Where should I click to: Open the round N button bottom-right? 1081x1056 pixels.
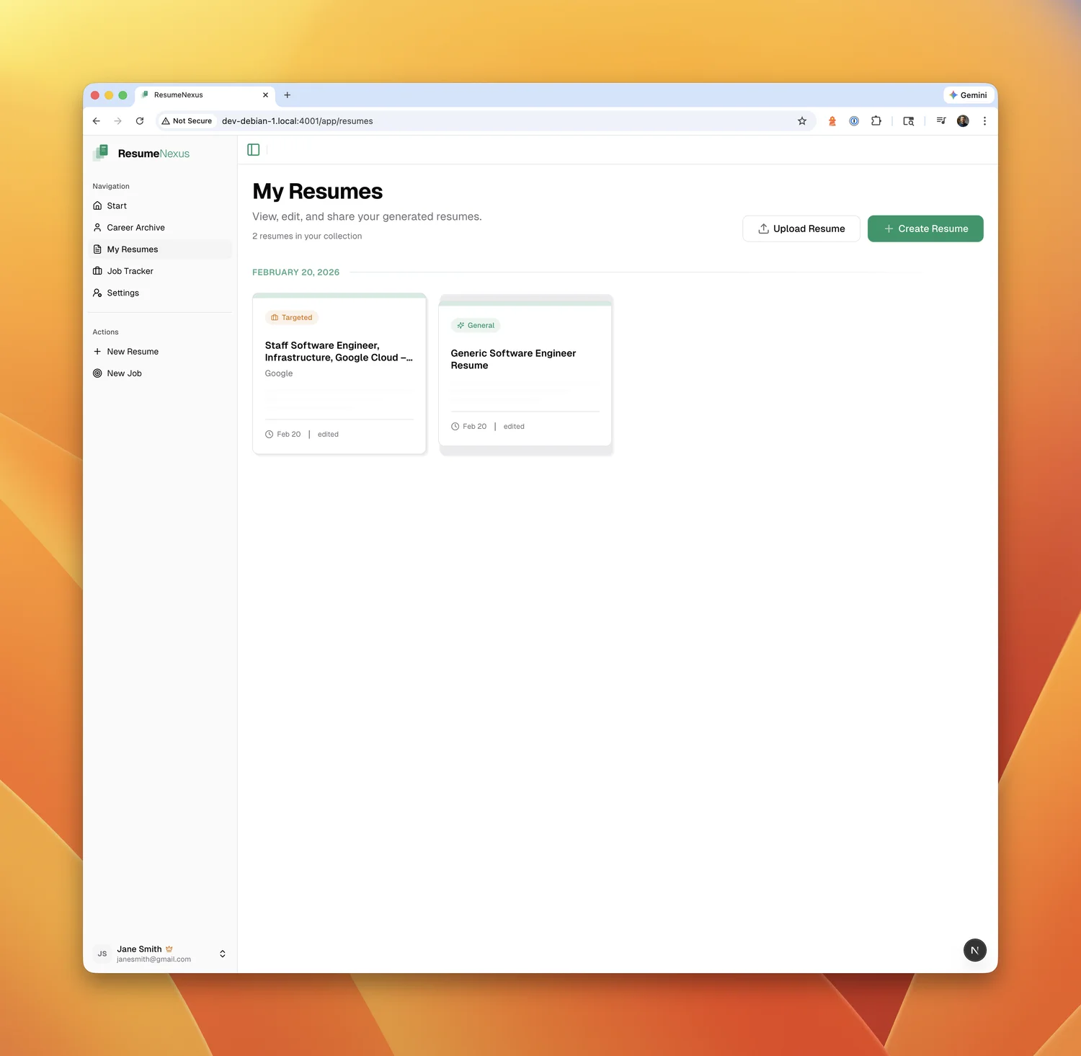click(974, 950)
